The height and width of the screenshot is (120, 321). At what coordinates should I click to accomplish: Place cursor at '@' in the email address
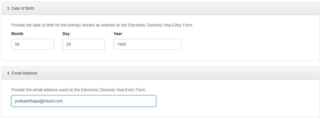pyautogui.click(x=38, y=101)
